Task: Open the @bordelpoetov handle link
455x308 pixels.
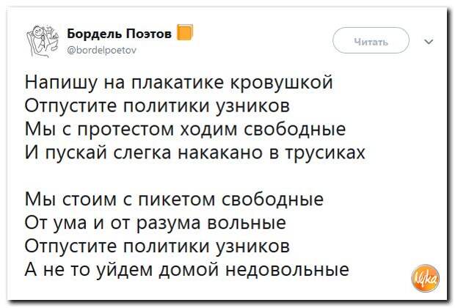Action: pos(101,51)
